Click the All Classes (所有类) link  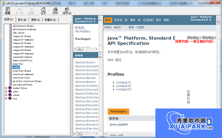(80, 28)
